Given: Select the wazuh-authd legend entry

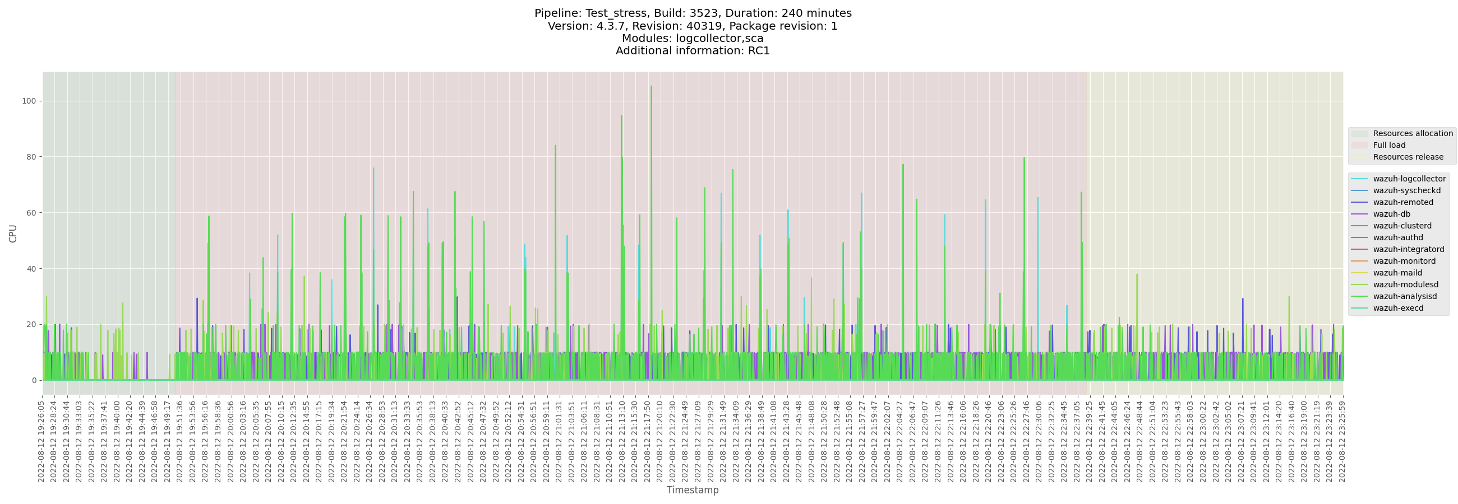Looking at the screenshot, I should [x=1397, y=238].
